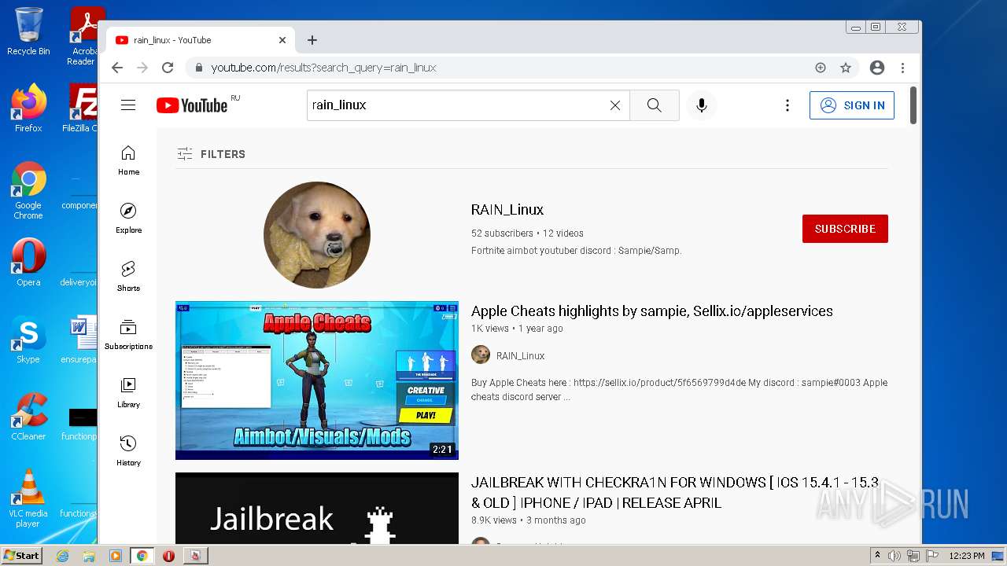Viewport: 1007px width, 566px height.
Task: Open the Apple Cheats highlights video title
Action: [652, 311]
